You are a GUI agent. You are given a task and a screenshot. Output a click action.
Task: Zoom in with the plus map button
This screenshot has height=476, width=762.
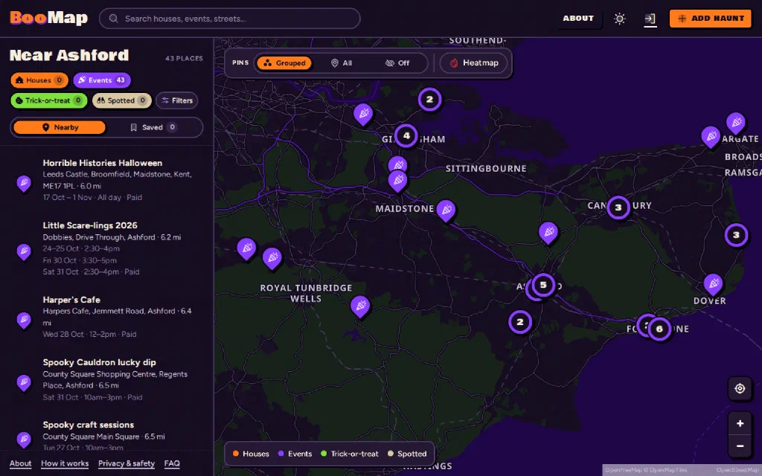point(740,423)
